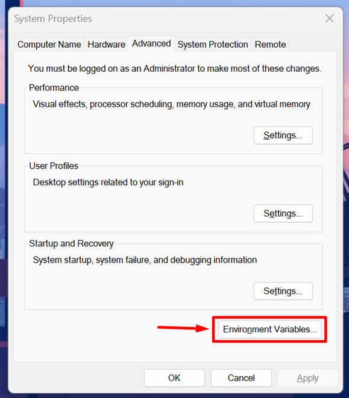Open Startup and Recovery Settings button
This screenshot has width=349, height=398.
click(283, 291)
